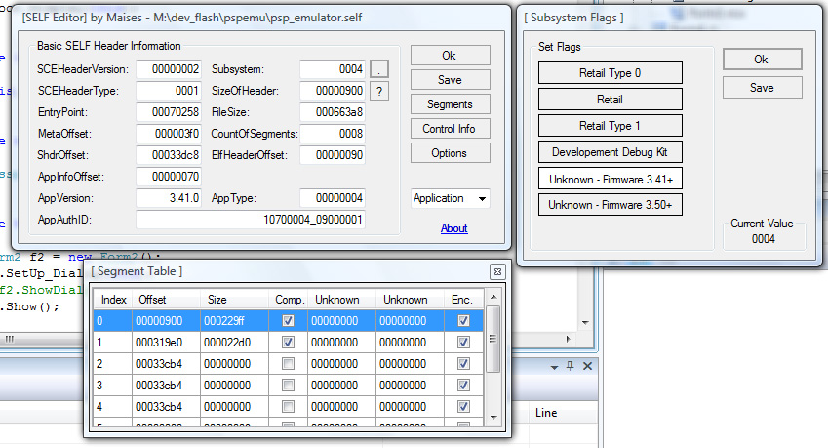Click Segment Table scrollbar thumb
Viewport: 828px width, 448px height.
click(x=493, y=339)
